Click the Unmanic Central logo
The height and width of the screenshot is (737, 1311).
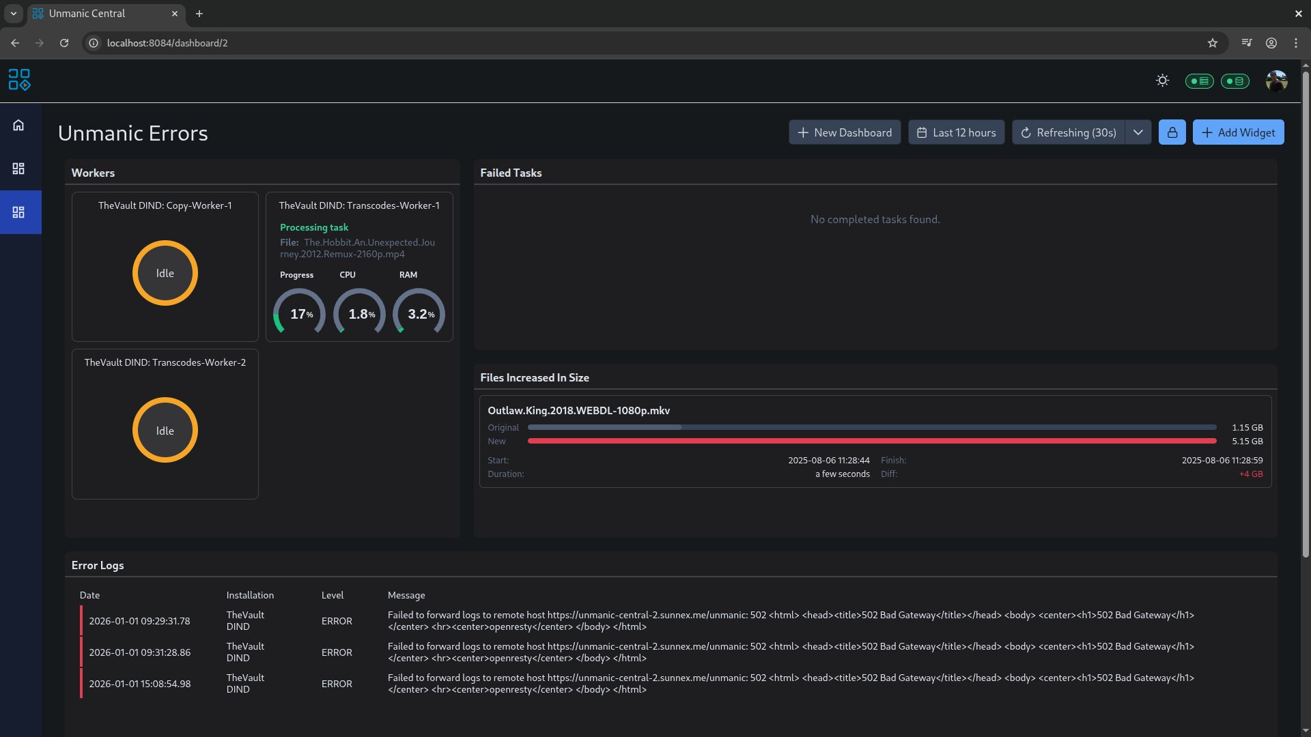coord(19,80)
